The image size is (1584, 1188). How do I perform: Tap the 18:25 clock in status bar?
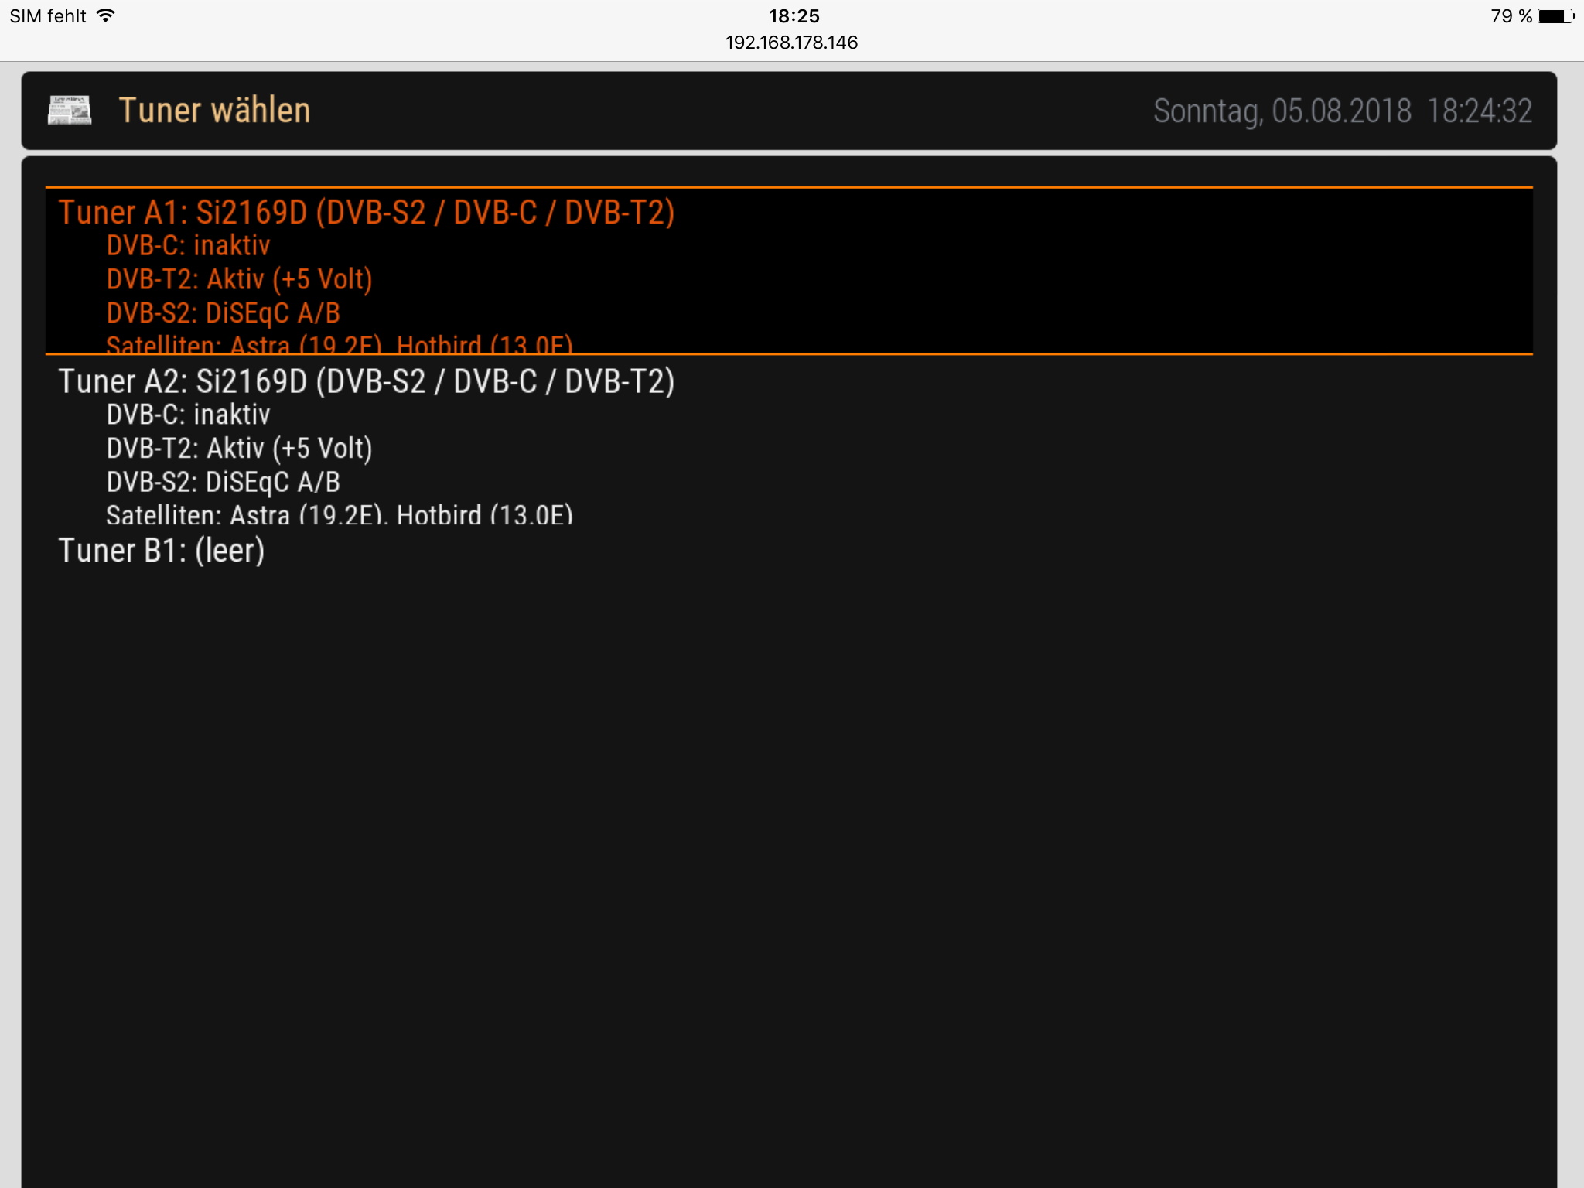794,16
